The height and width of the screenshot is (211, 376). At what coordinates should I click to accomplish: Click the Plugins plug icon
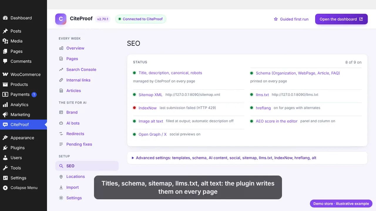(x=5, y=148)
